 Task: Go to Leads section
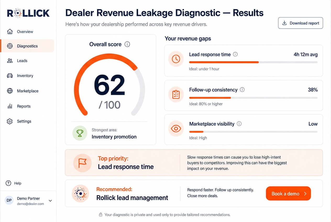(27, 61)
